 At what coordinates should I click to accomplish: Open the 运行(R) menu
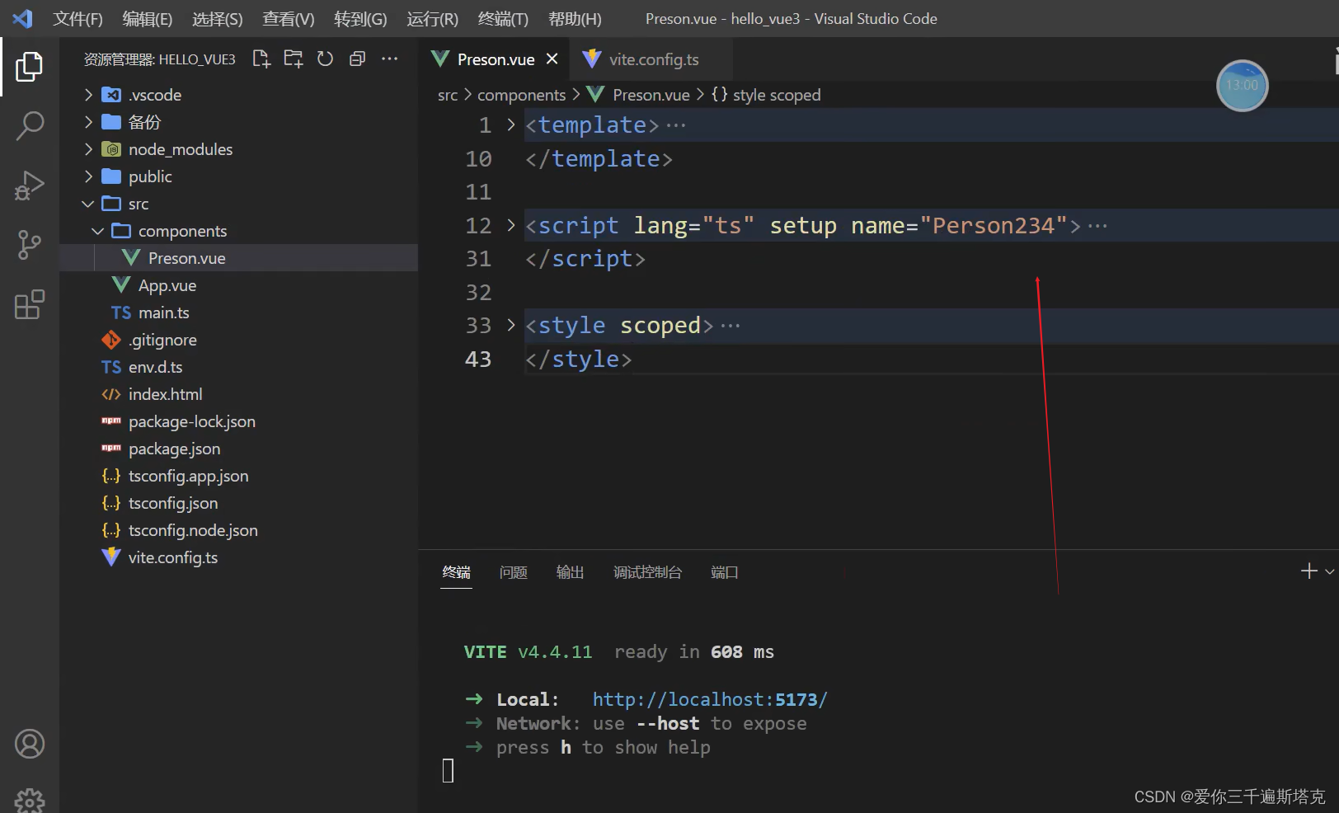pos(432,18)
